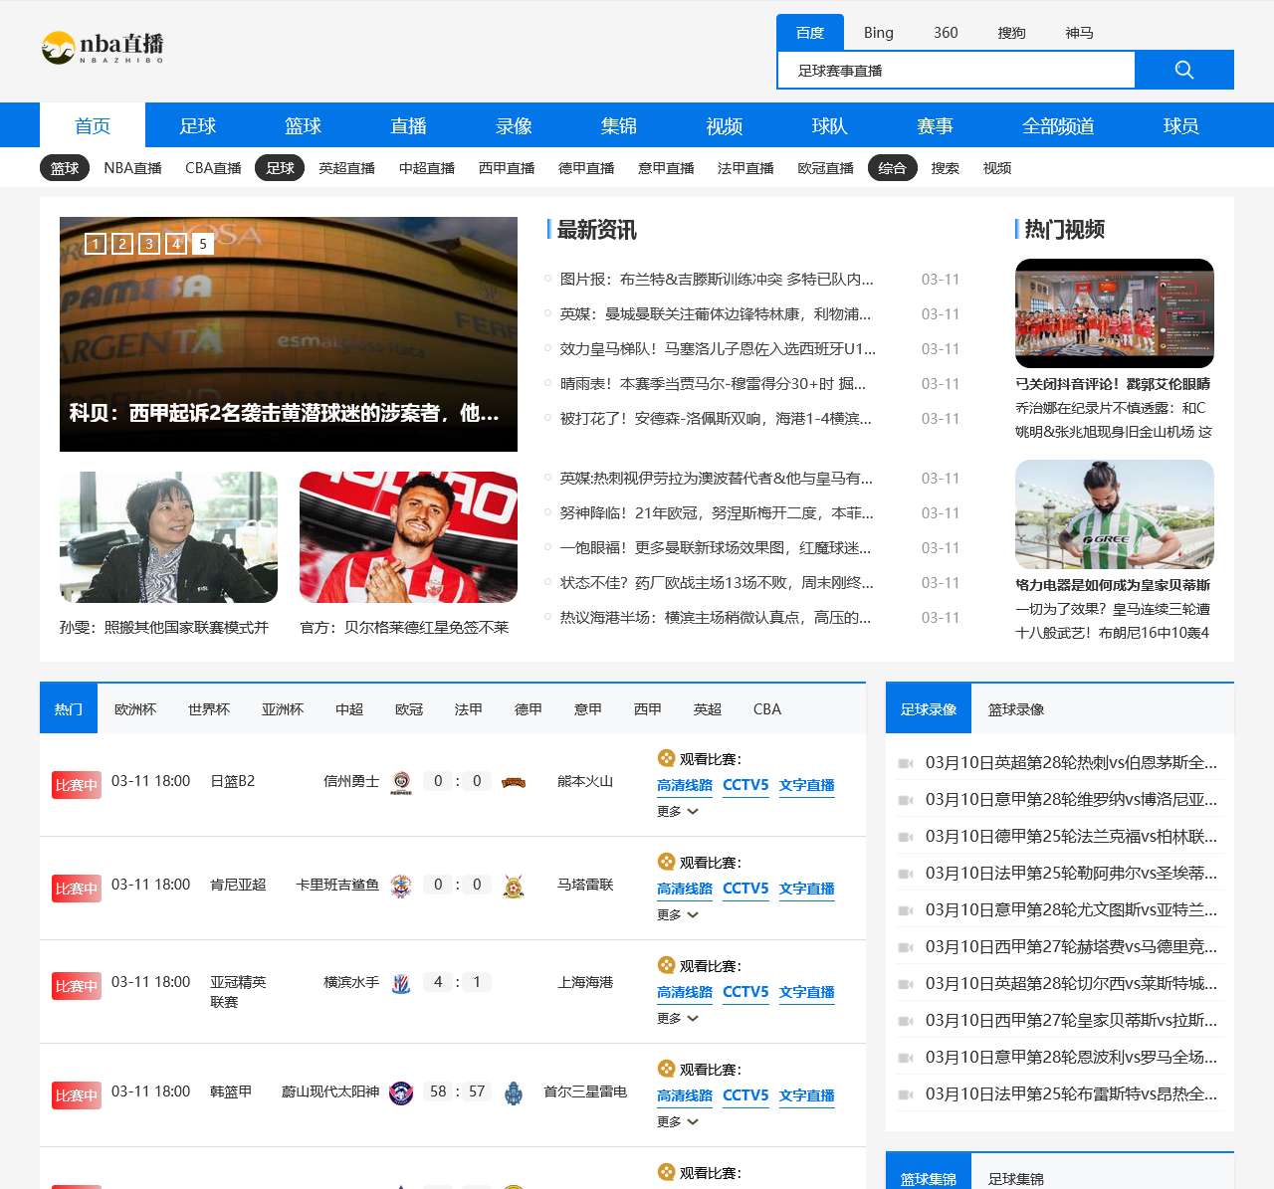Click the search input field
The width and height of the screenshot is (1274, 1189).
click(x=956, y=71)
